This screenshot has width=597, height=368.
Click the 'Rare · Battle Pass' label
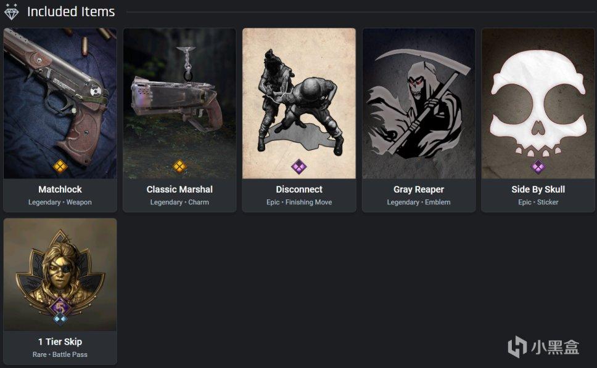tap(60, 354)
